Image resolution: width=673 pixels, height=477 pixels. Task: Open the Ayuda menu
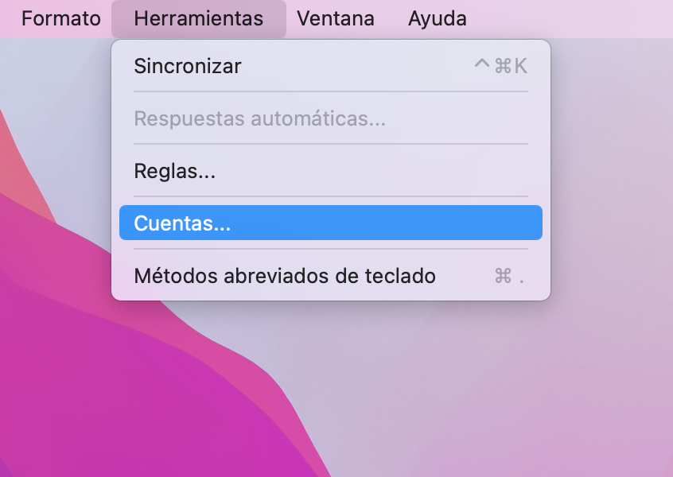(x=437, y=18)
